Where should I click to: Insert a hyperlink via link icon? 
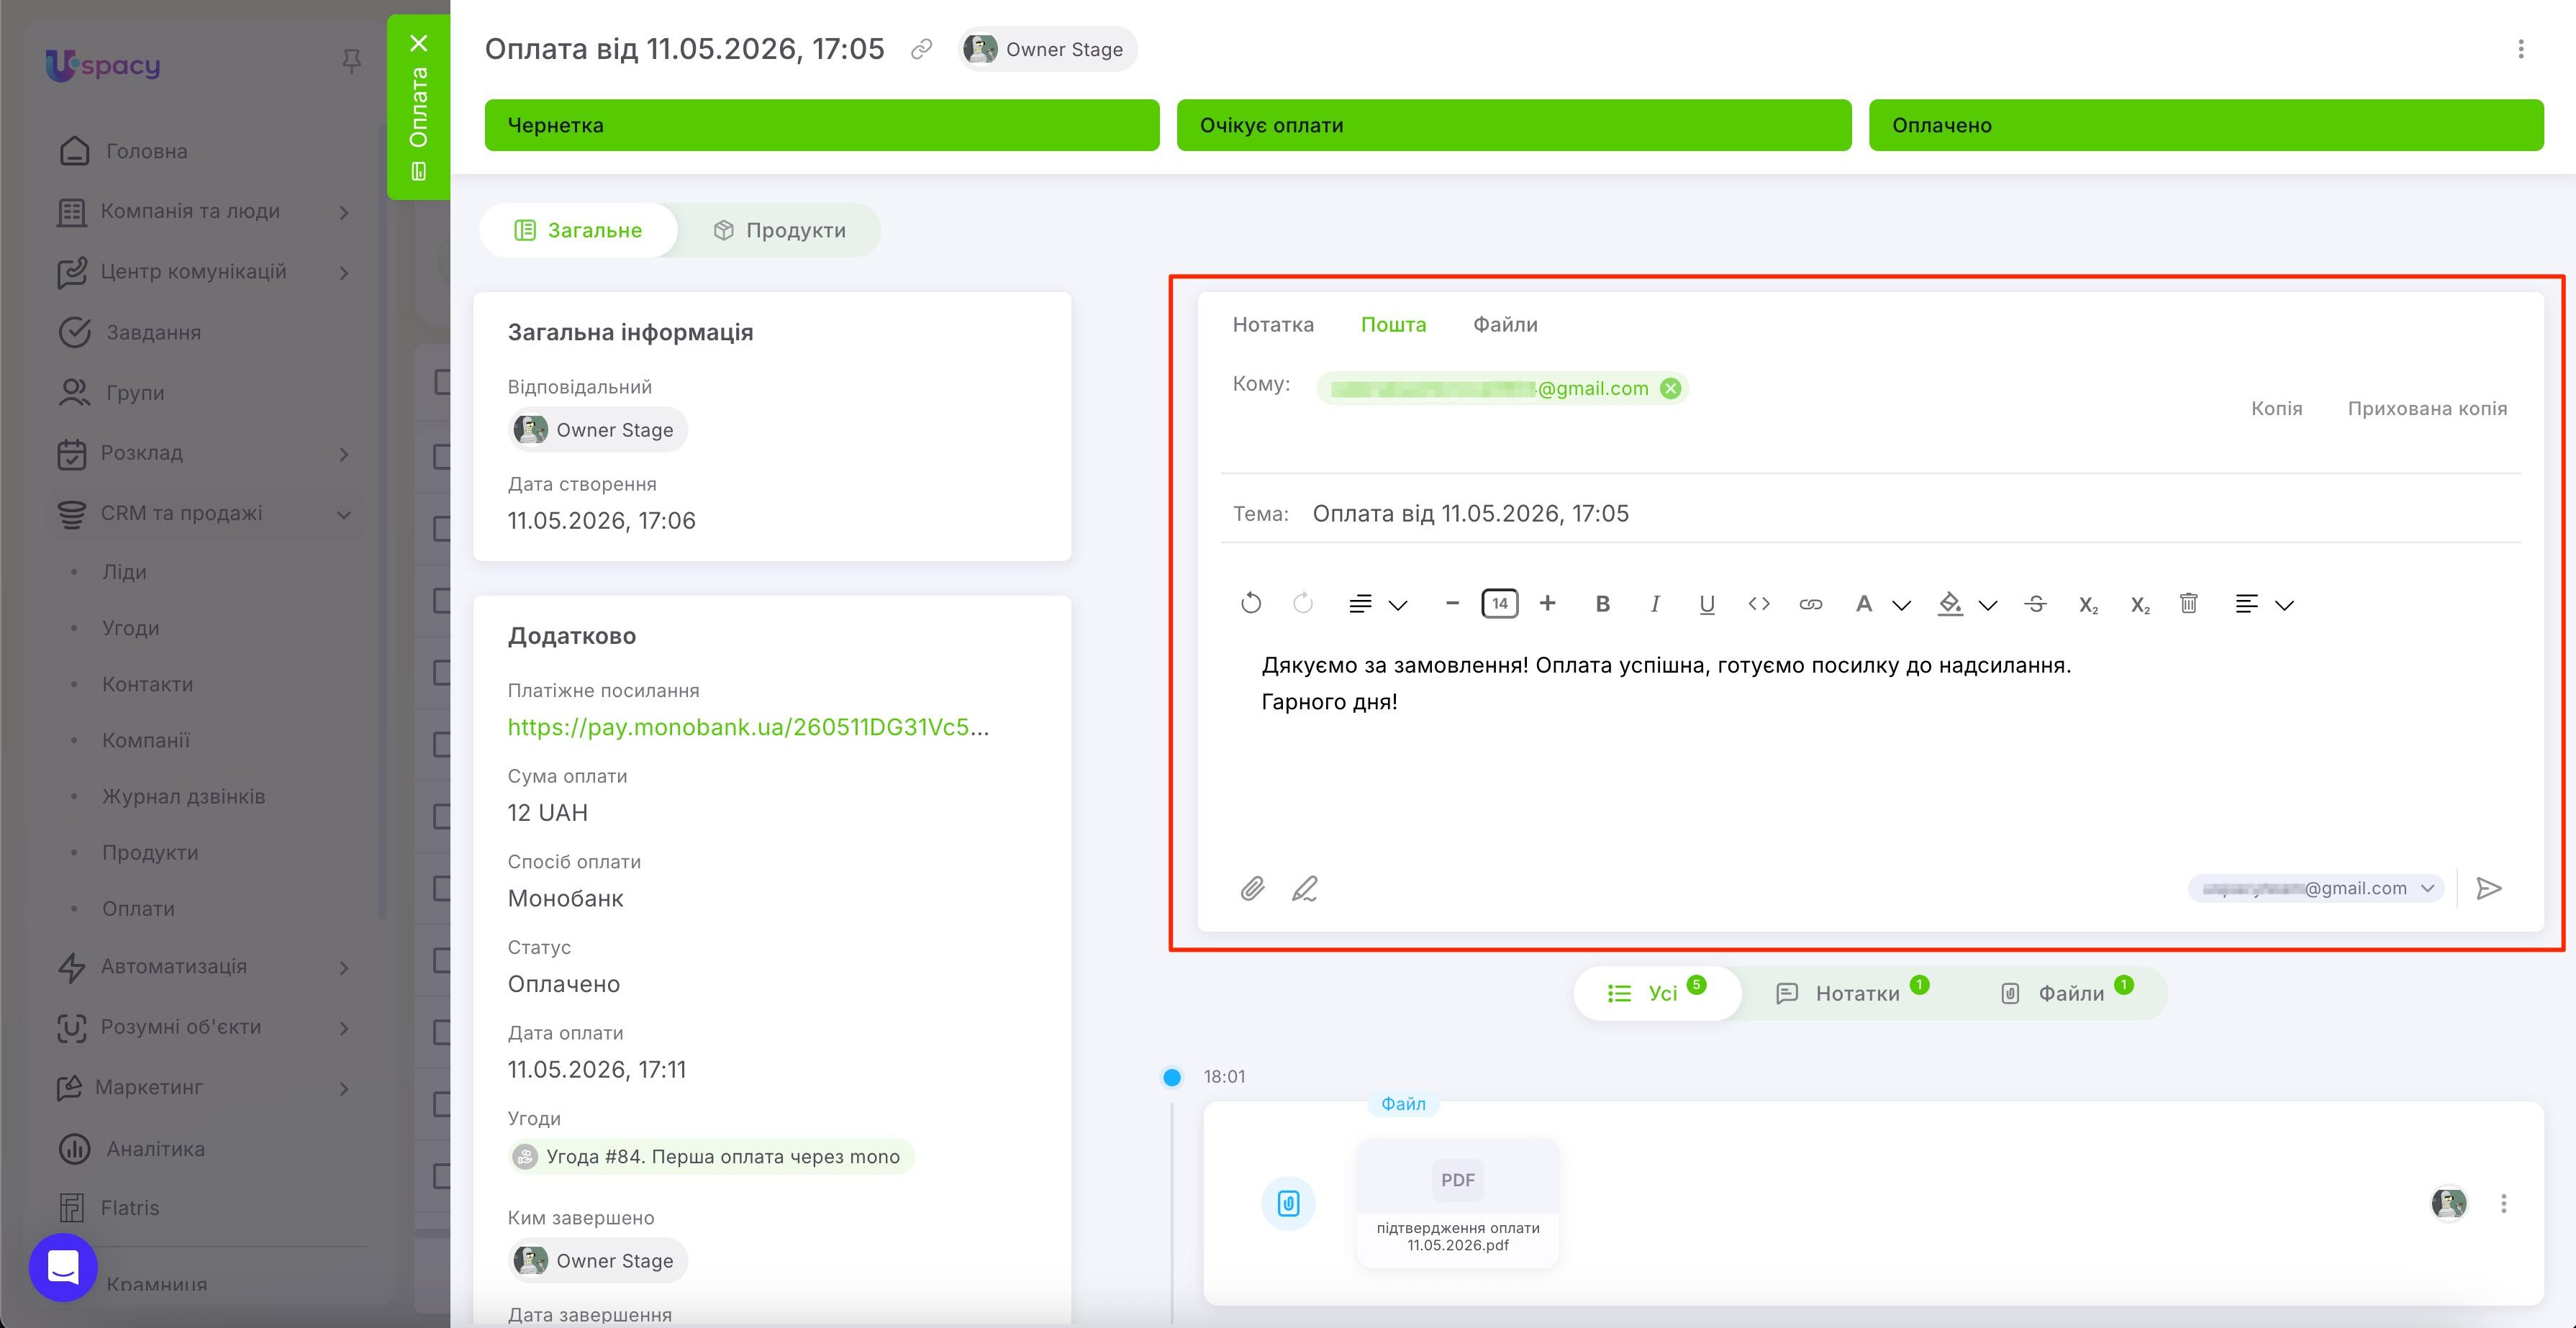click(x=1810, y=604)
